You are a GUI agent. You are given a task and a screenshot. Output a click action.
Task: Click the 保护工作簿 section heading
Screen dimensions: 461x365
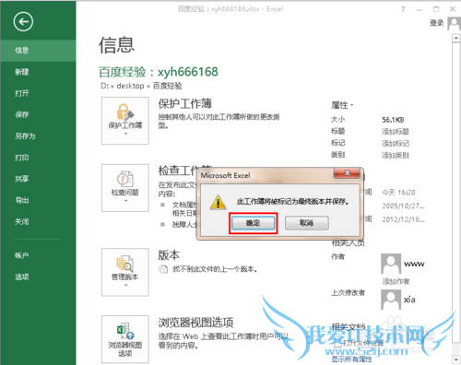click(185, 104)
